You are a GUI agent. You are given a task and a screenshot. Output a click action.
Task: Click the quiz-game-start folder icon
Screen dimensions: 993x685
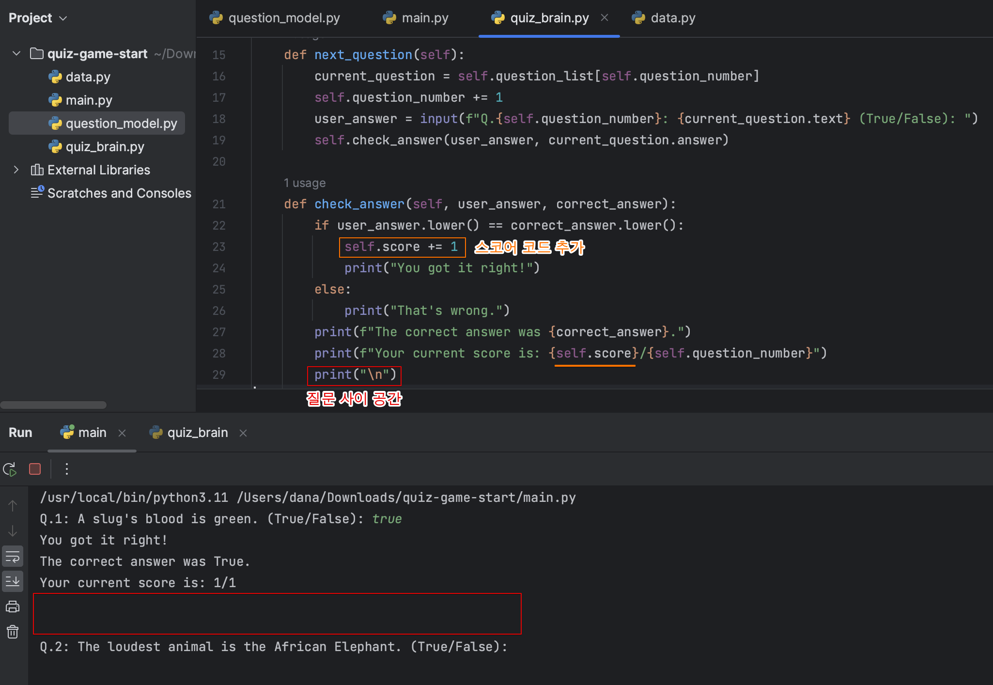point(37,53)
